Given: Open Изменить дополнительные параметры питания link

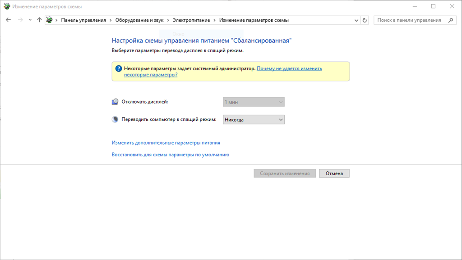Looking at the screenshot, I should point(166,143).
